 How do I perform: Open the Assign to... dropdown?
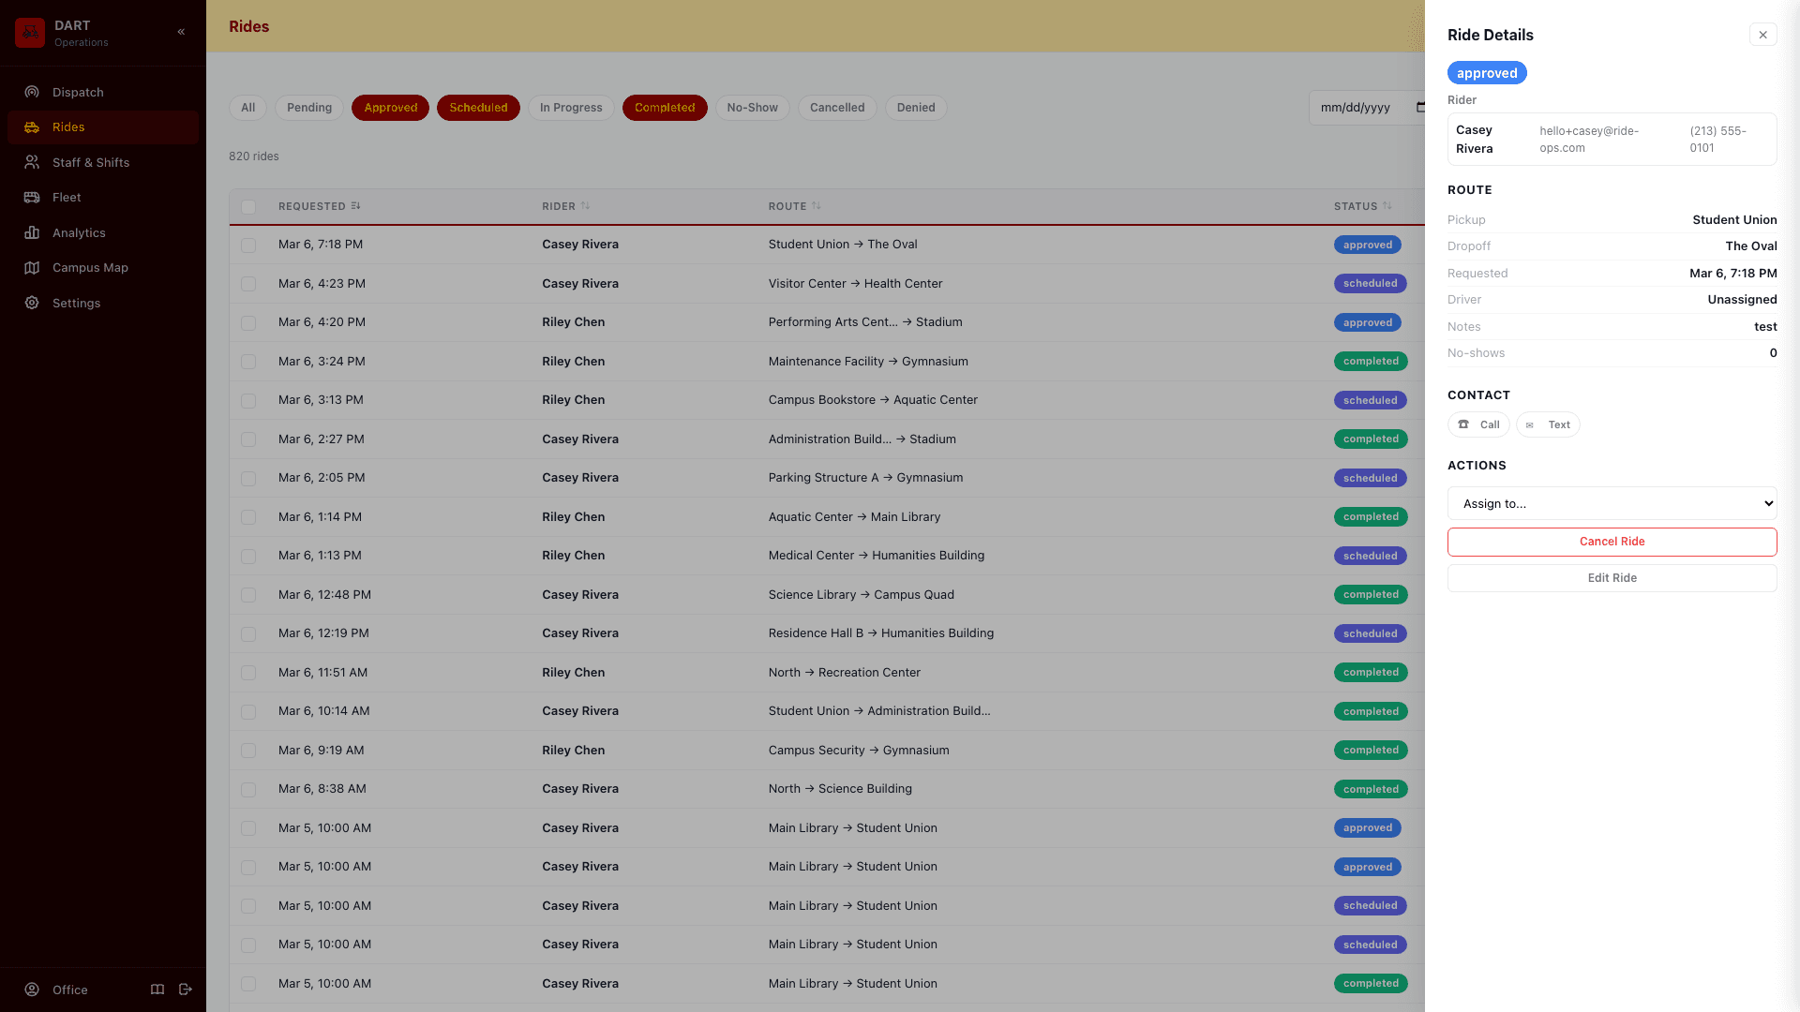point(1612,503)
